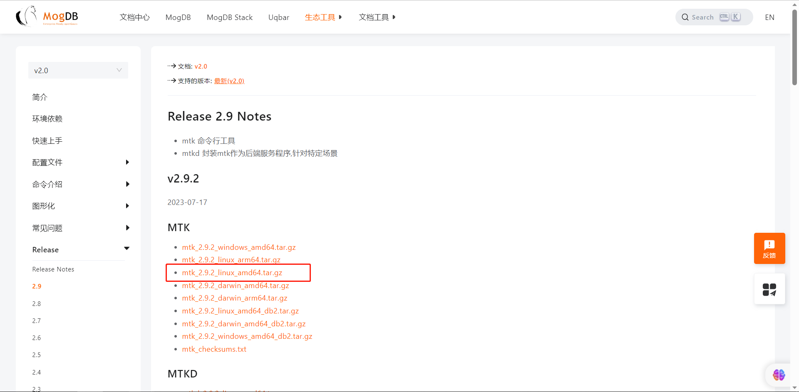Select release 2.9 in the sidebar

point(37,286)
